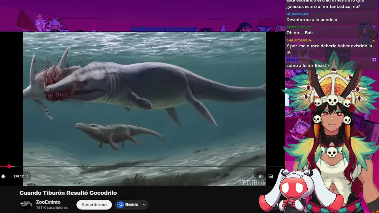Expand the dropdown arrow next to Remix
The width and height of the screenshot is (379, 213).
144,205
